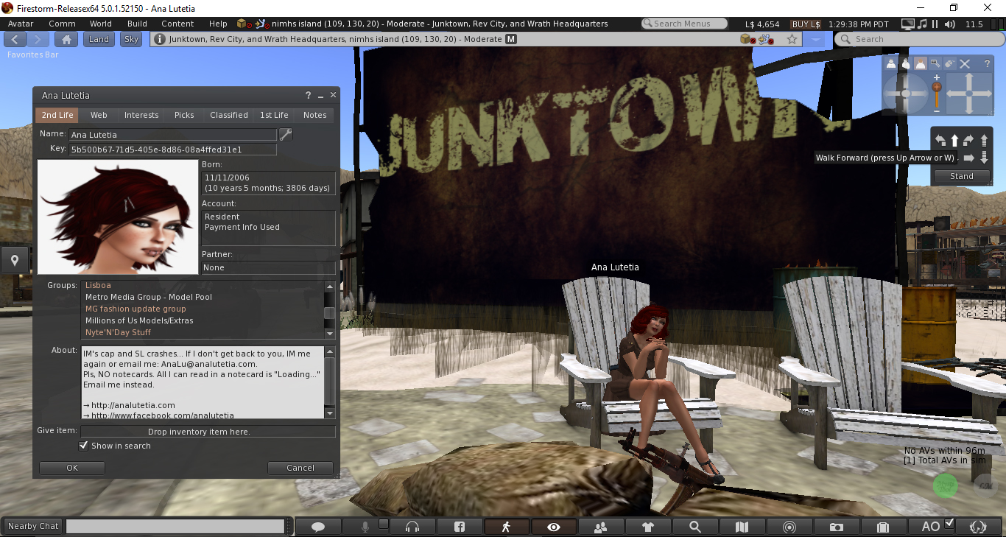The image size is (1006, 537).
Task: Click the navigation bar Search field
Action: coord(921,39)
